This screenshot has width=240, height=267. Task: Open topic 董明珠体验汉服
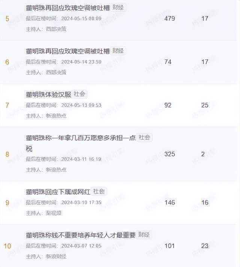[x=48, y=94]
